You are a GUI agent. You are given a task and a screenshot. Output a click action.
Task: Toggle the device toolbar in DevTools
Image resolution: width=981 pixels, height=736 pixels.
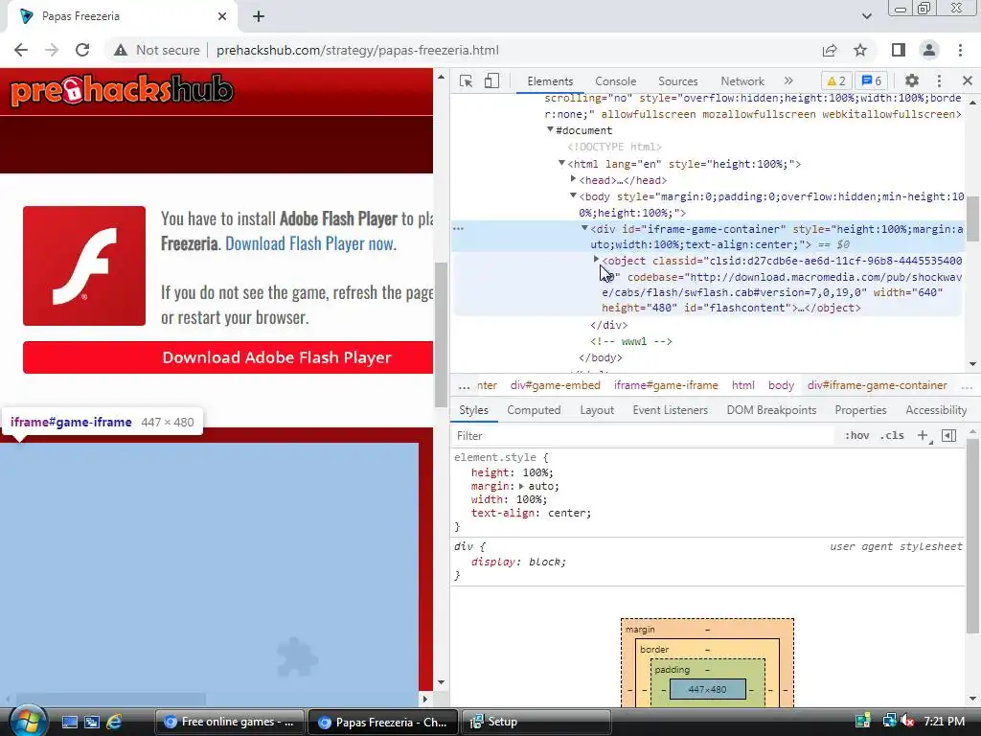(491, 80)
